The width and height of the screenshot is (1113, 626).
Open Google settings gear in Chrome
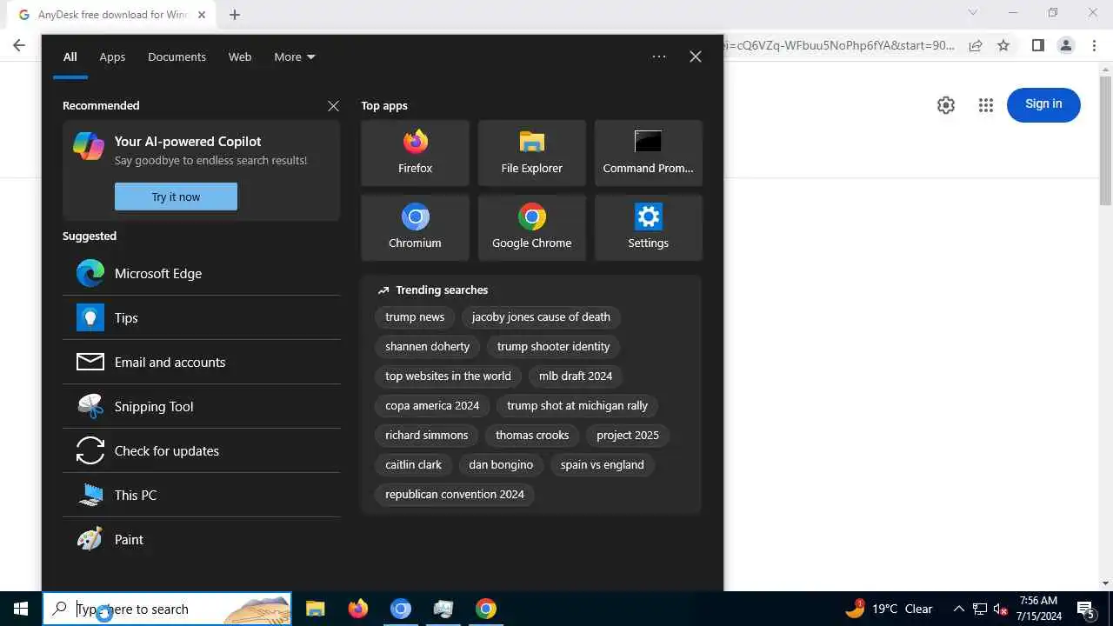coord(946,105)
